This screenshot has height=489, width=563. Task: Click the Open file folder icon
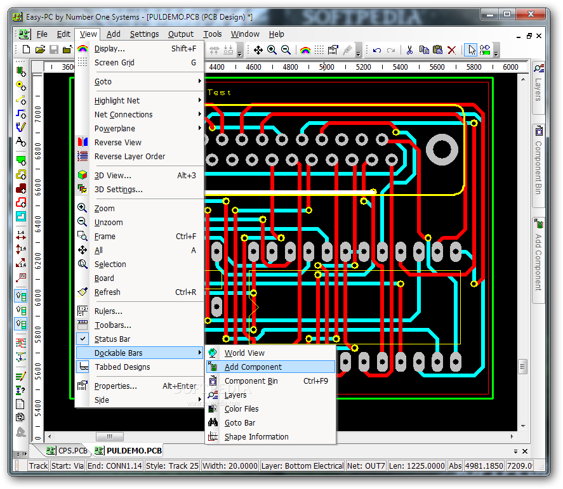40,49
